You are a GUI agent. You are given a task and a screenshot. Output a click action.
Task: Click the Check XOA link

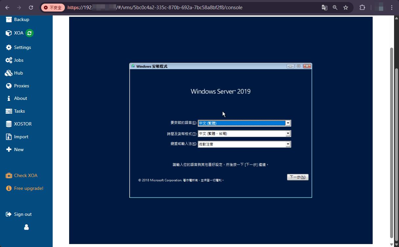tap(26, 175)
